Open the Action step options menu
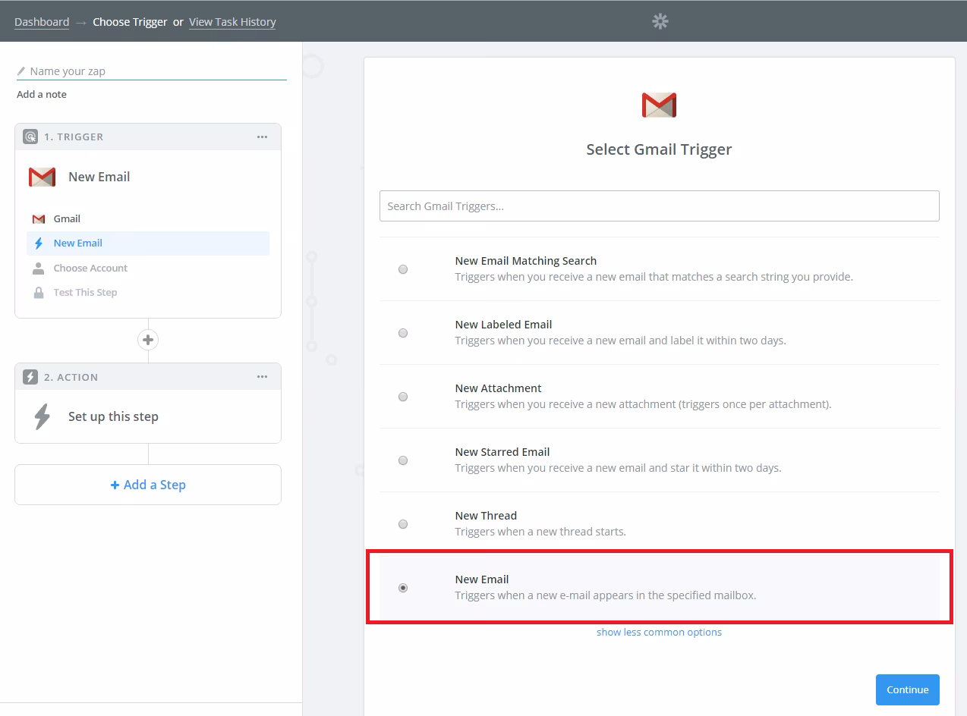967x716 pixels. click(x=262, y=377)
